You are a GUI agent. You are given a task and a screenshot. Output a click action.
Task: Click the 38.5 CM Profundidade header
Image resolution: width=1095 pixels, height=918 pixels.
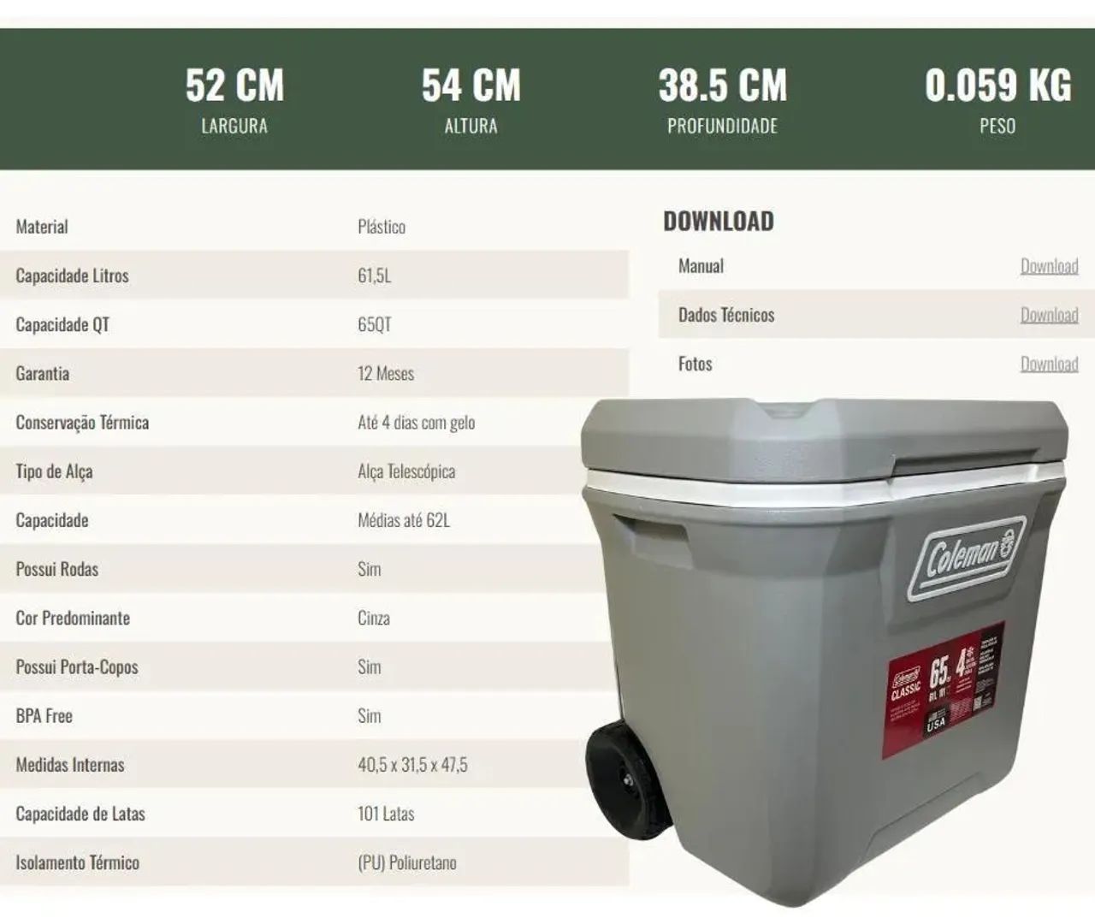[x=723, y=98]
